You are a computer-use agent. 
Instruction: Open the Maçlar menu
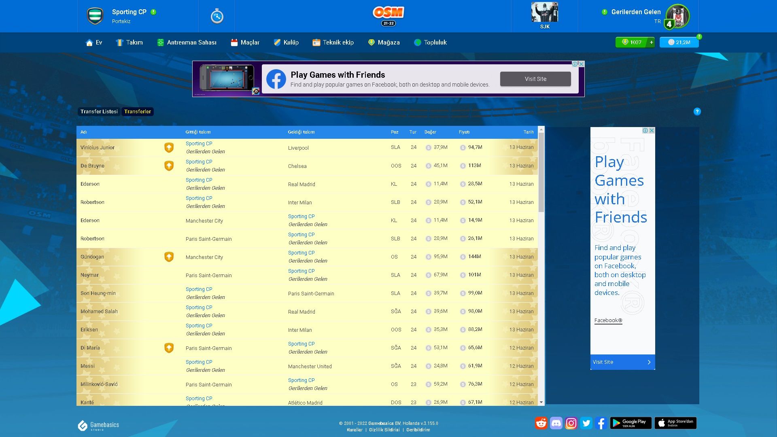click(x=245, y=42)
